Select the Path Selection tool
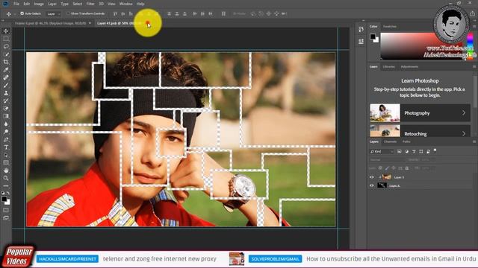This screenshot has height=268, width=478. [6, 156]
